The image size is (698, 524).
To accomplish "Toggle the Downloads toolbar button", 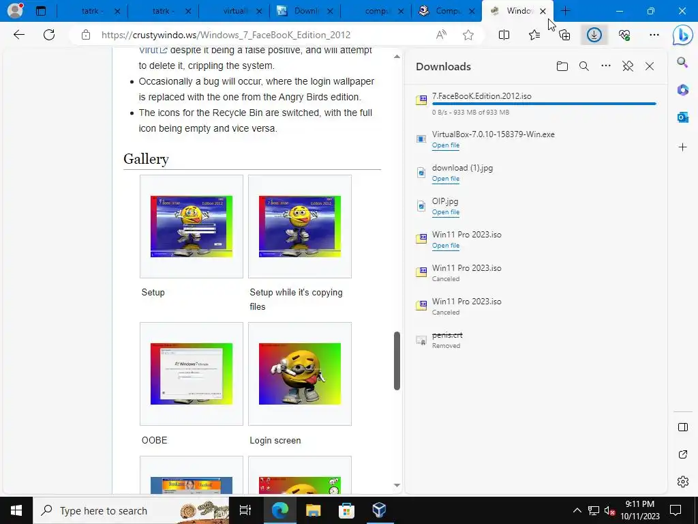I will (x=594, y=35).
